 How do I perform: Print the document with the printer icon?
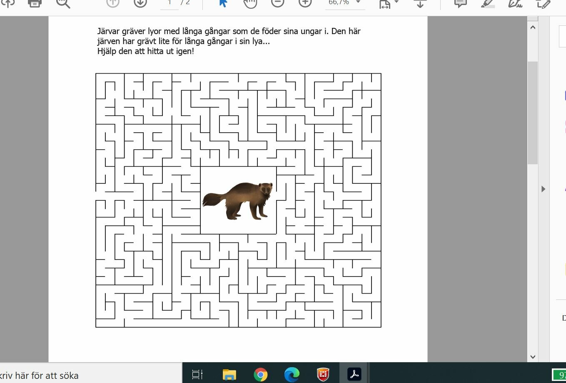(35, 3)
